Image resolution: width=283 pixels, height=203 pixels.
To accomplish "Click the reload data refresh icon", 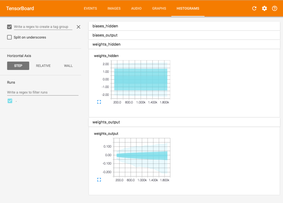I will coord(254,9).
